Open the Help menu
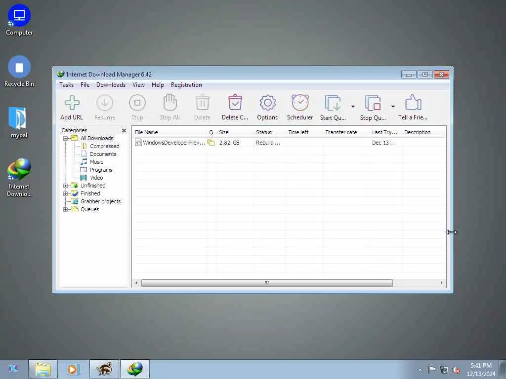The image size is (506, 379). tap(158, 85)
